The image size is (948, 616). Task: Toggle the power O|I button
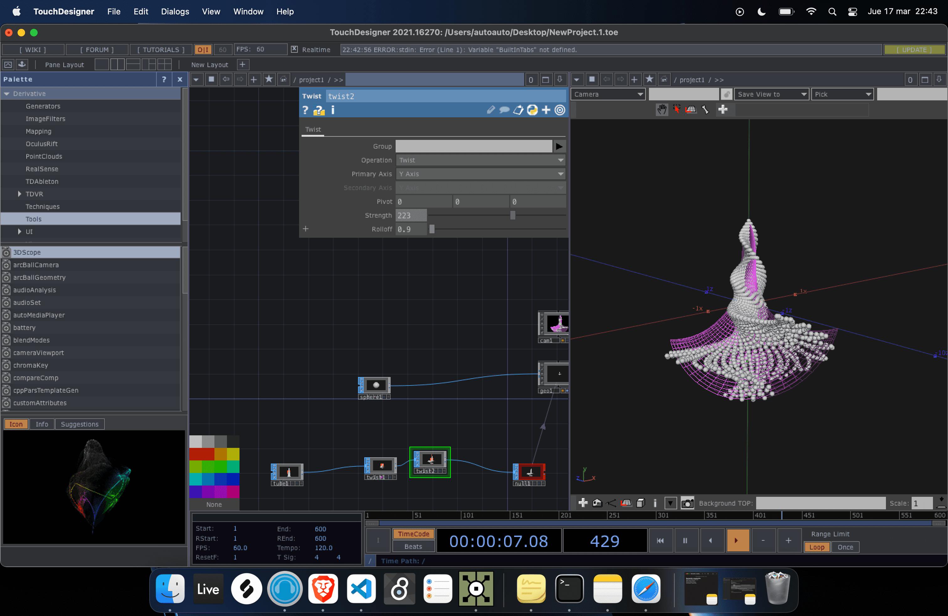(203, 50)
